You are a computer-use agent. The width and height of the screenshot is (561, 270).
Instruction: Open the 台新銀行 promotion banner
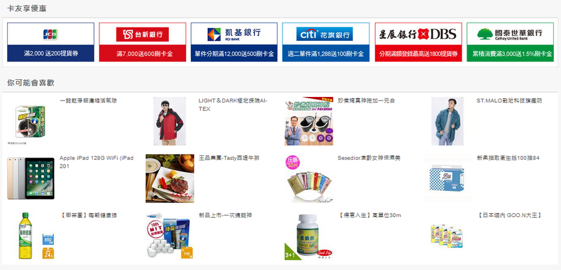click(143, 42)
